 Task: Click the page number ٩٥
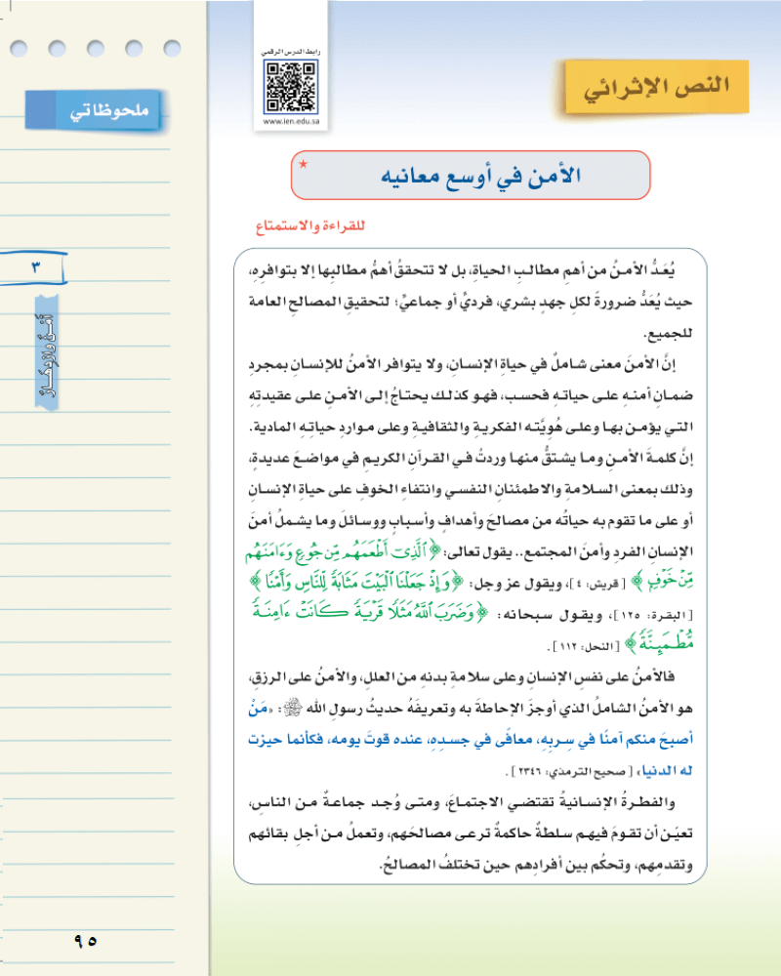86,940
